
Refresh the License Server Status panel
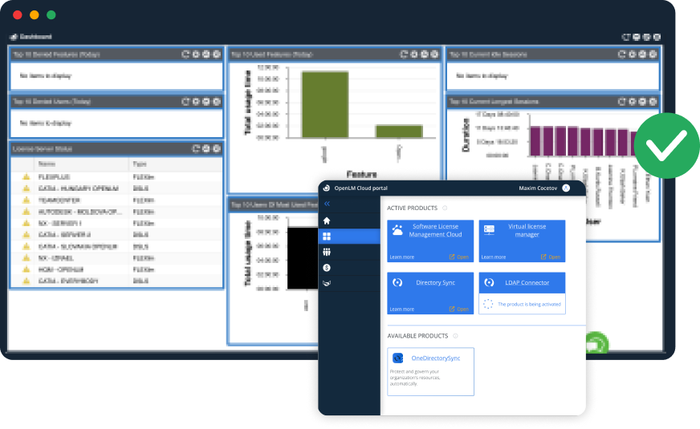click(185, 149)
